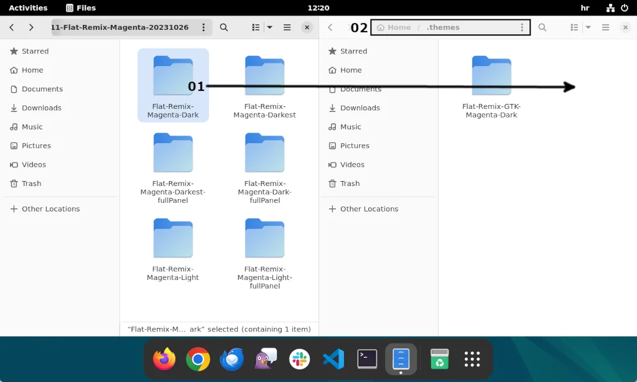This screenshot has width=637, height=382.
Task: Open Other Locations in the left sidebar
Action: click(51, 208)
